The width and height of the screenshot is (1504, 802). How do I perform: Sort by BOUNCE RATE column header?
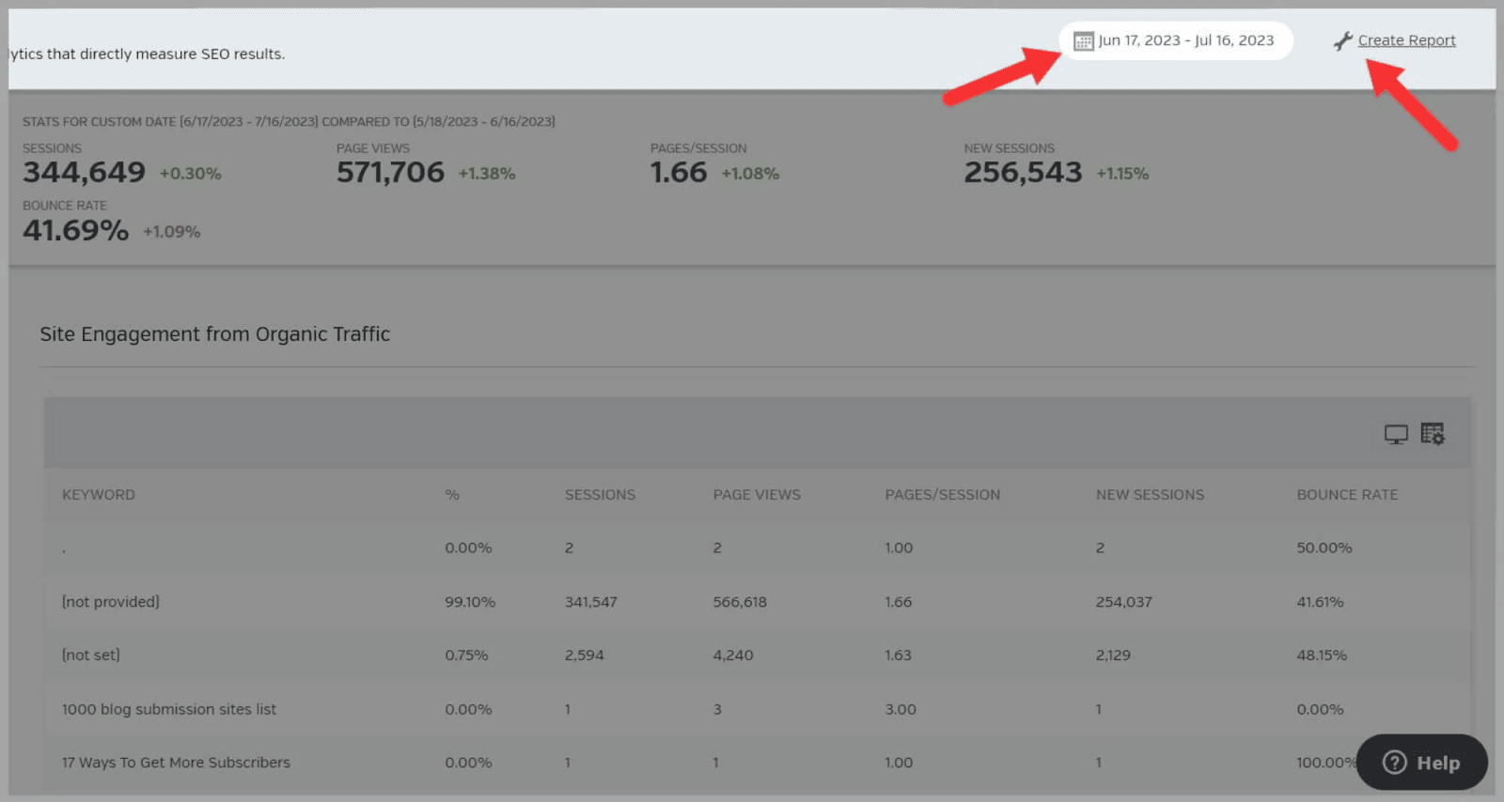pyautogui.click(x=1347, y=495)
